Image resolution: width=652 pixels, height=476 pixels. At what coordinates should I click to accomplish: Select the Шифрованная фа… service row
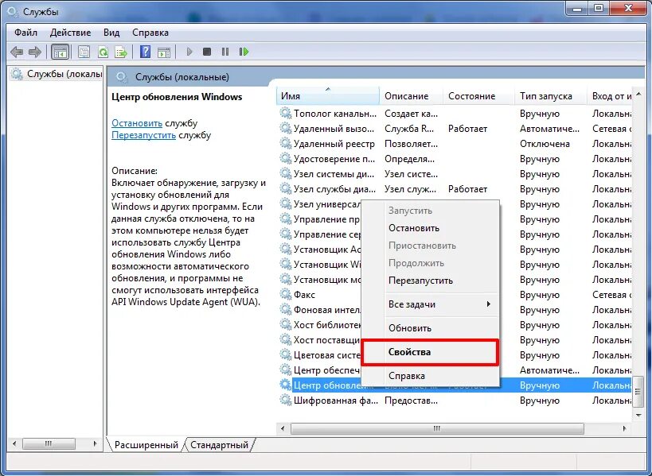click(455, 400)
